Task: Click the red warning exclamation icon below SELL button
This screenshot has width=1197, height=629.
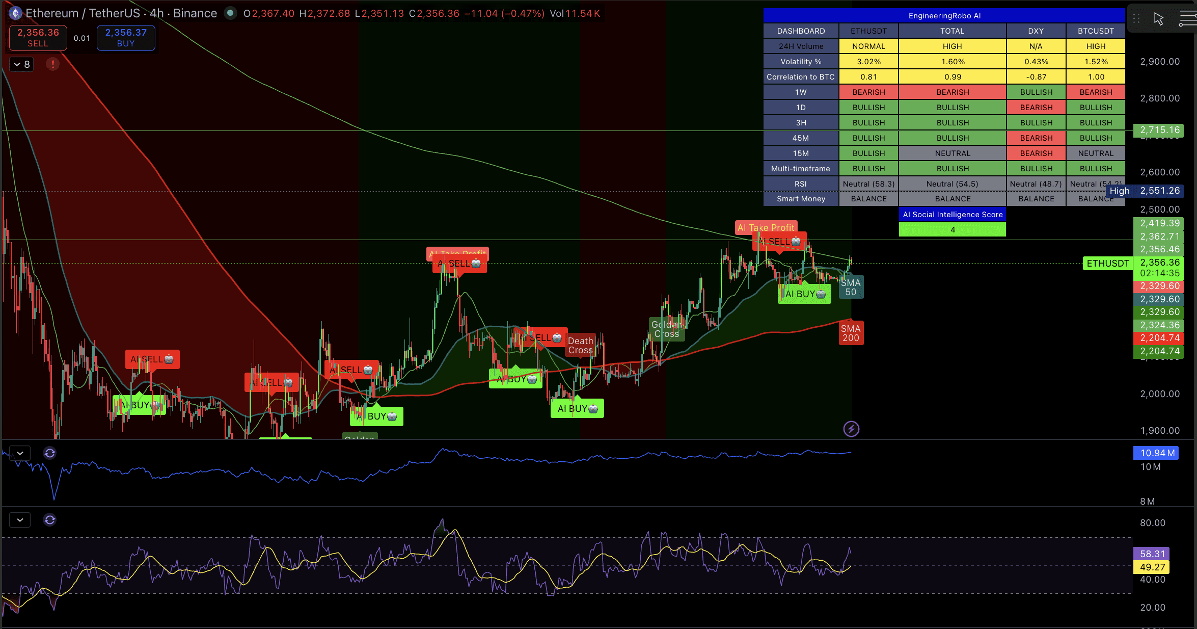Action: (52, 64)
